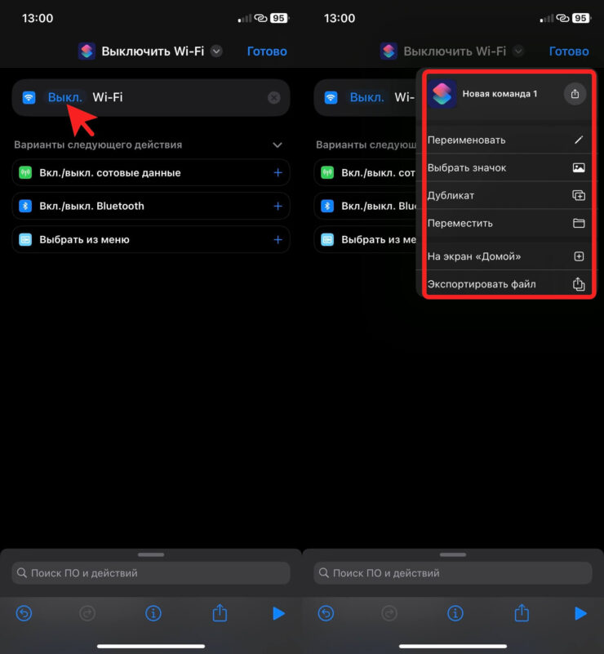Tap the share button next to Новая команда 1
The image size is (604, 654).
[x=575, y=94]
